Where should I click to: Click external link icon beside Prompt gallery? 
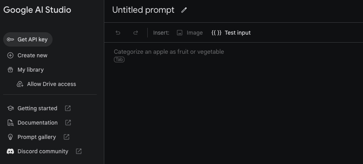[66, 137]
